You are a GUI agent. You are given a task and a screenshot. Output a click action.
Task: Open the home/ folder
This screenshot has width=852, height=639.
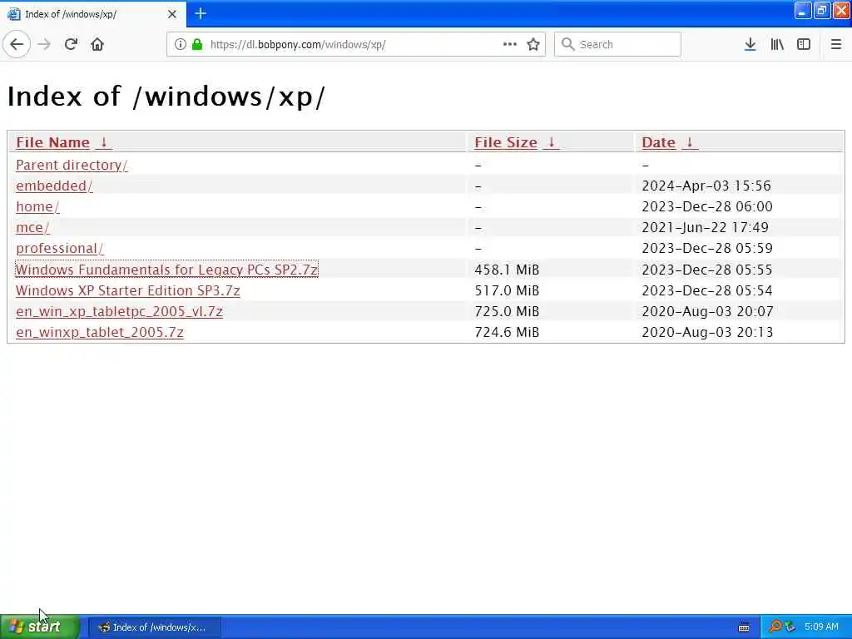(37, 206)
